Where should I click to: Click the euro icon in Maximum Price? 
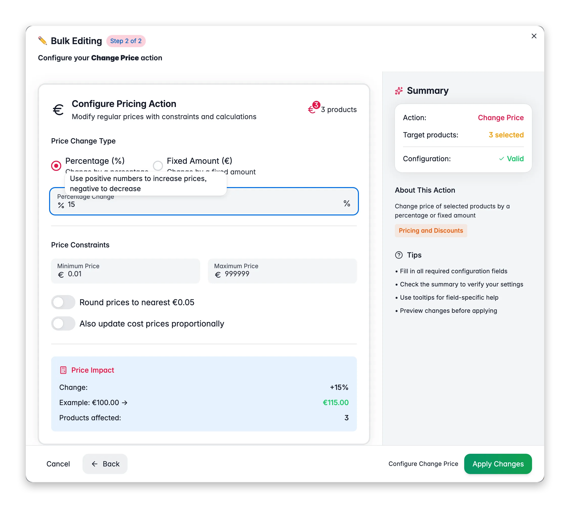[x=218, y=275]
